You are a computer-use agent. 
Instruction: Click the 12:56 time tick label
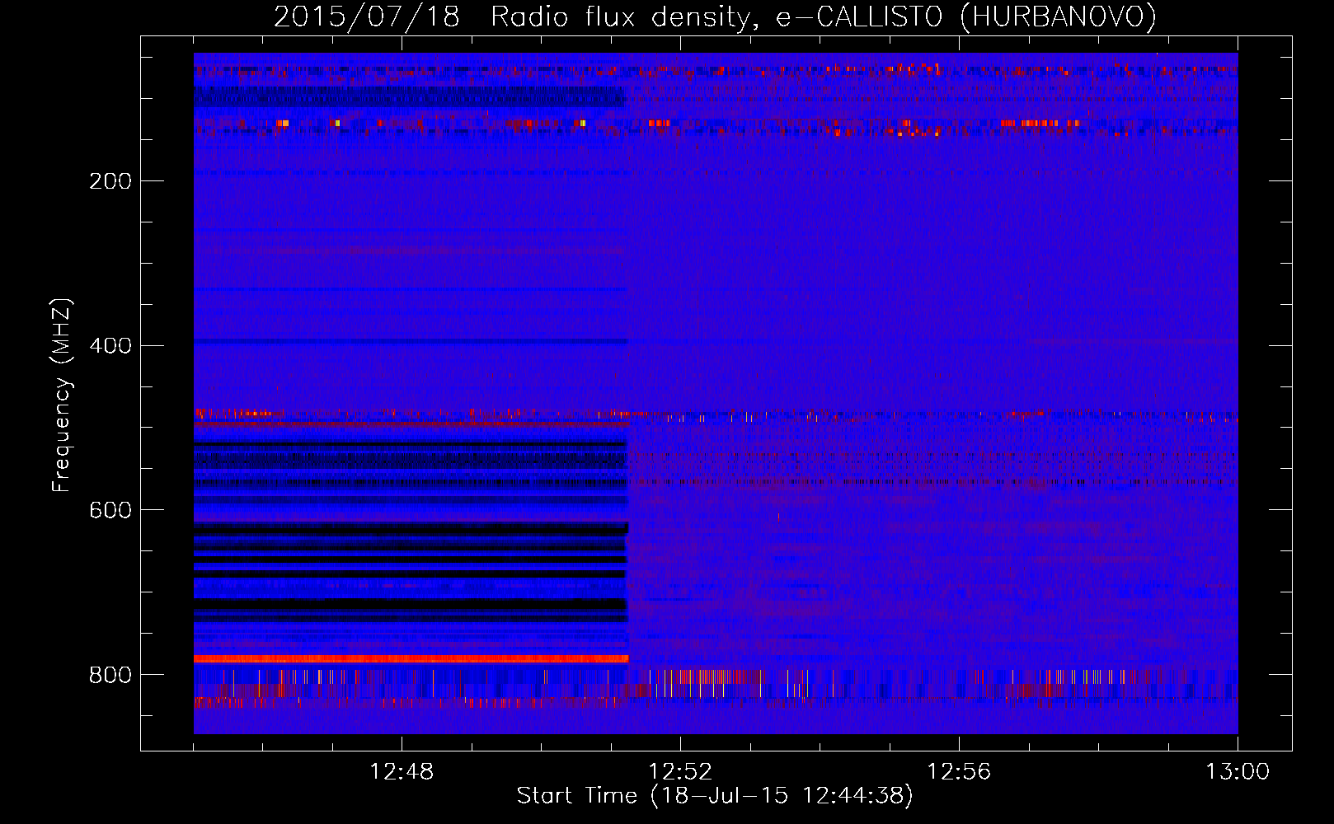click(x=959, y=772)
